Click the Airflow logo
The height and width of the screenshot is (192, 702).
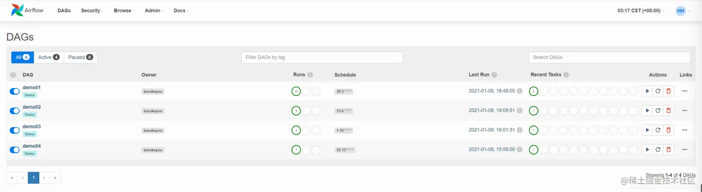point(27,10)
